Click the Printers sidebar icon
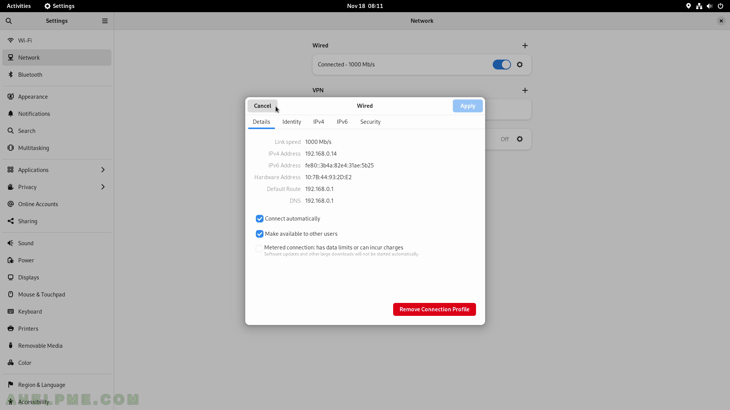 point(11,328)
